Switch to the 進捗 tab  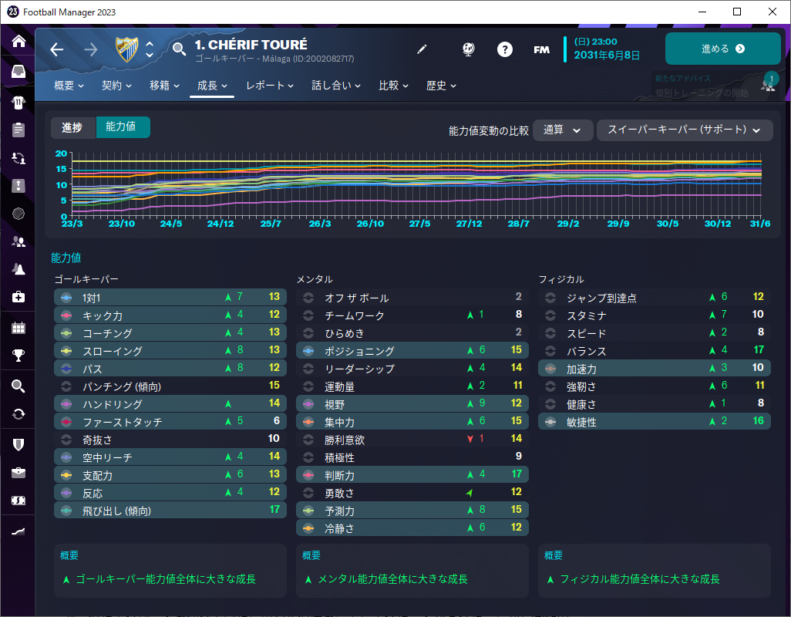pos(72,127)
